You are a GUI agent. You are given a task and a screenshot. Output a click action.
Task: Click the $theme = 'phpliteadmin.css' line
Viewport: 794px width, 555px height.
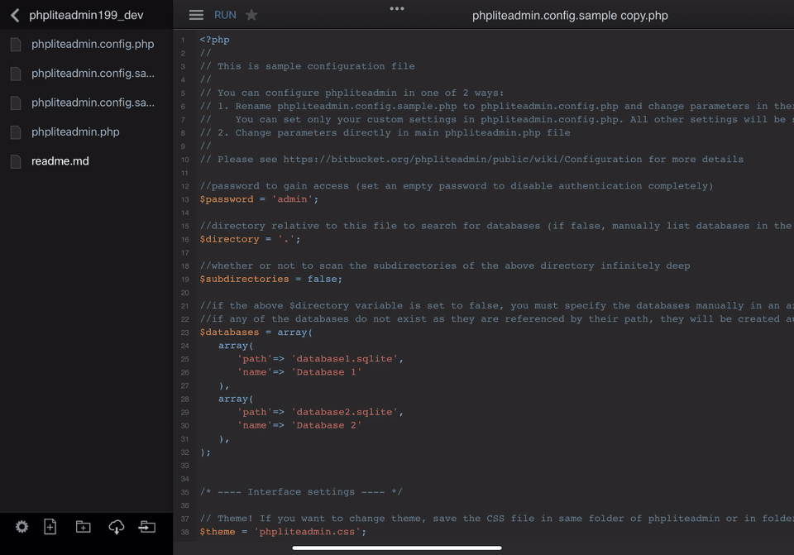click(283, 532)
